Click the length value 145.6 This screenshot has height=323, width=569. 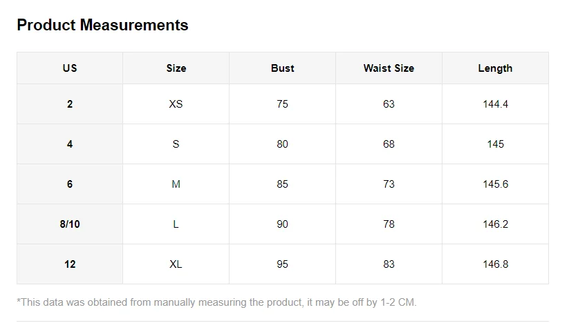click(495, 184)
